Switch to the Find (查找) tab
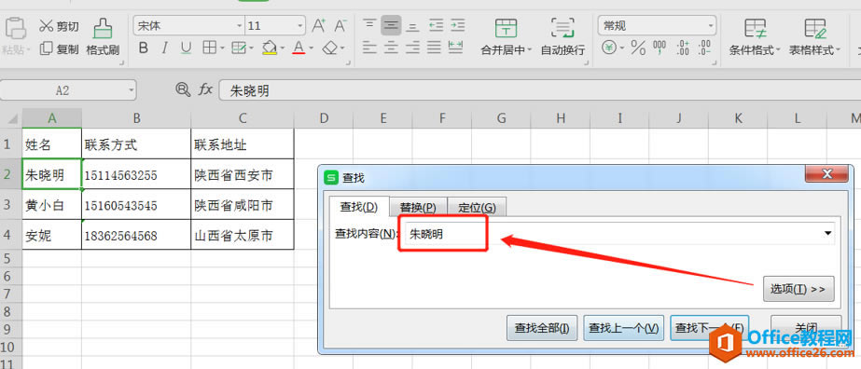The image size is (861, 369). (358, 207)
